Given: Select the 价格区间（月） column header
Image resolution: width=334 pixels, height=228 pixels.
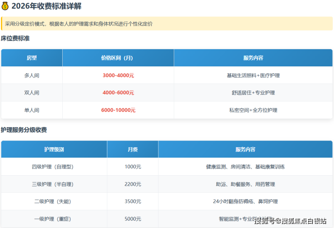Looking at the screenshot, I should (117, 58).
